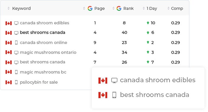Image resolution: width=208 pixels, height=112 pixels.
Task: Click mobile icon in popup best shrooms canada
Action: click(x=114, y=95)
